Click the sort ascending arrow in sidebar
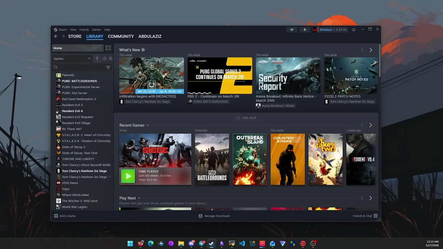Screen dimensions: 443x249 click(97, 58)
